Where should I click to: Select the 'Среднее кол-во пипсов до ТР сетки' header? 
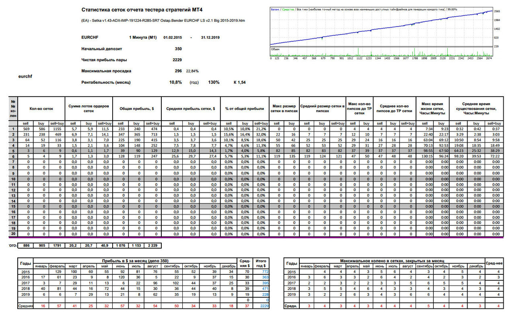click(394, 109)
